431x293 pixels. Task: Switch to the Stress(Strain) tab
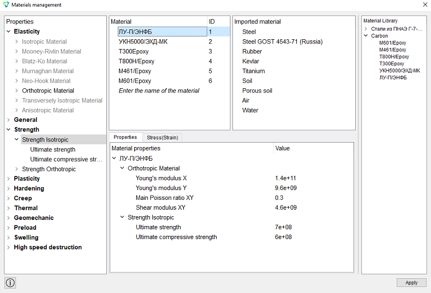(x=163, y=137)
